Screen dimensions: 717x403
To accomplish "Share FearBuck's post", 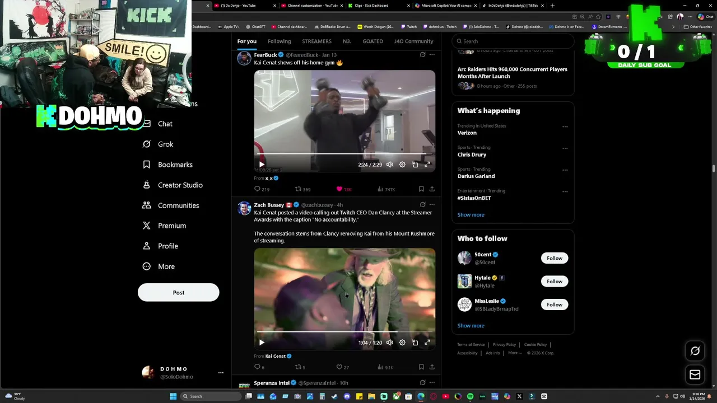I will point(432,189).
